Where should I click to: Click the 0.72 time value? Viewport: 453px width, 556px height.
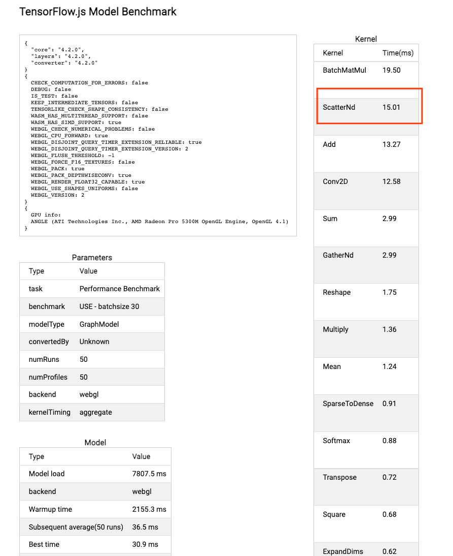tap(389, 478)
